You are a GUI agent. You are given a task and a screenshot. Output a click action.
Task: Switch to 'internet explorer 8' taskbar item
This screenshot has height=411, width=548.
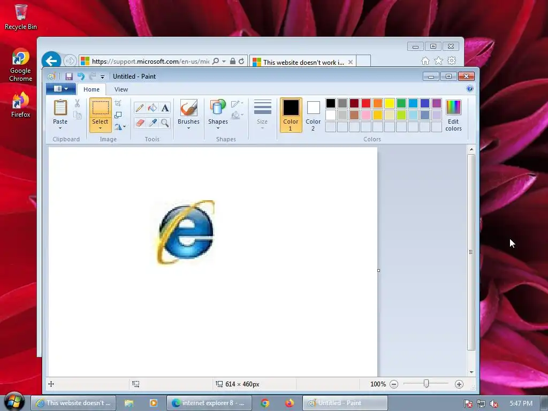coord(209,403)
